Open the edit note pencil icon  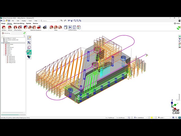[29, 38]
